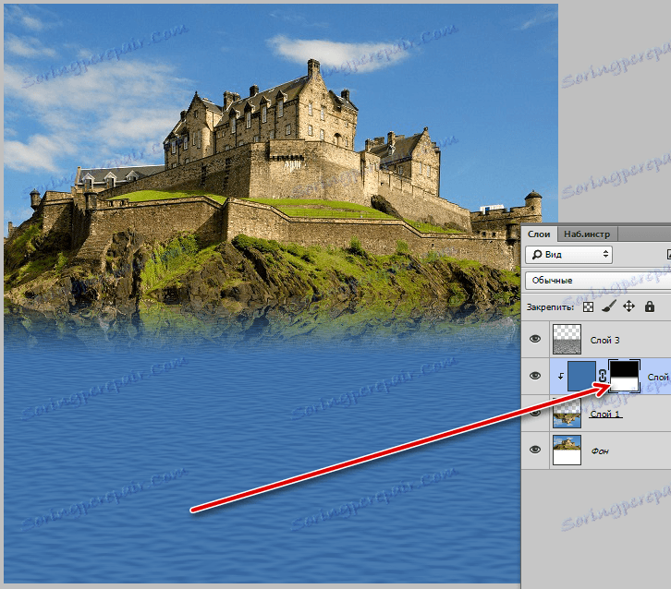
Task: Toggle the mask link chain icon
Action: [602, 376]
